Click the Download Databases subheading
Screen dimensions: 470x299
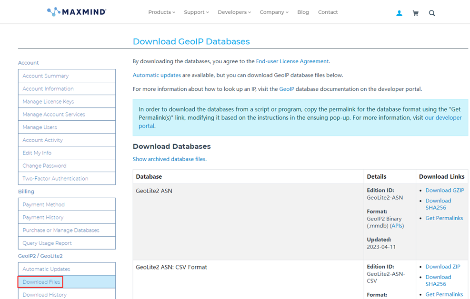[172, 146]
